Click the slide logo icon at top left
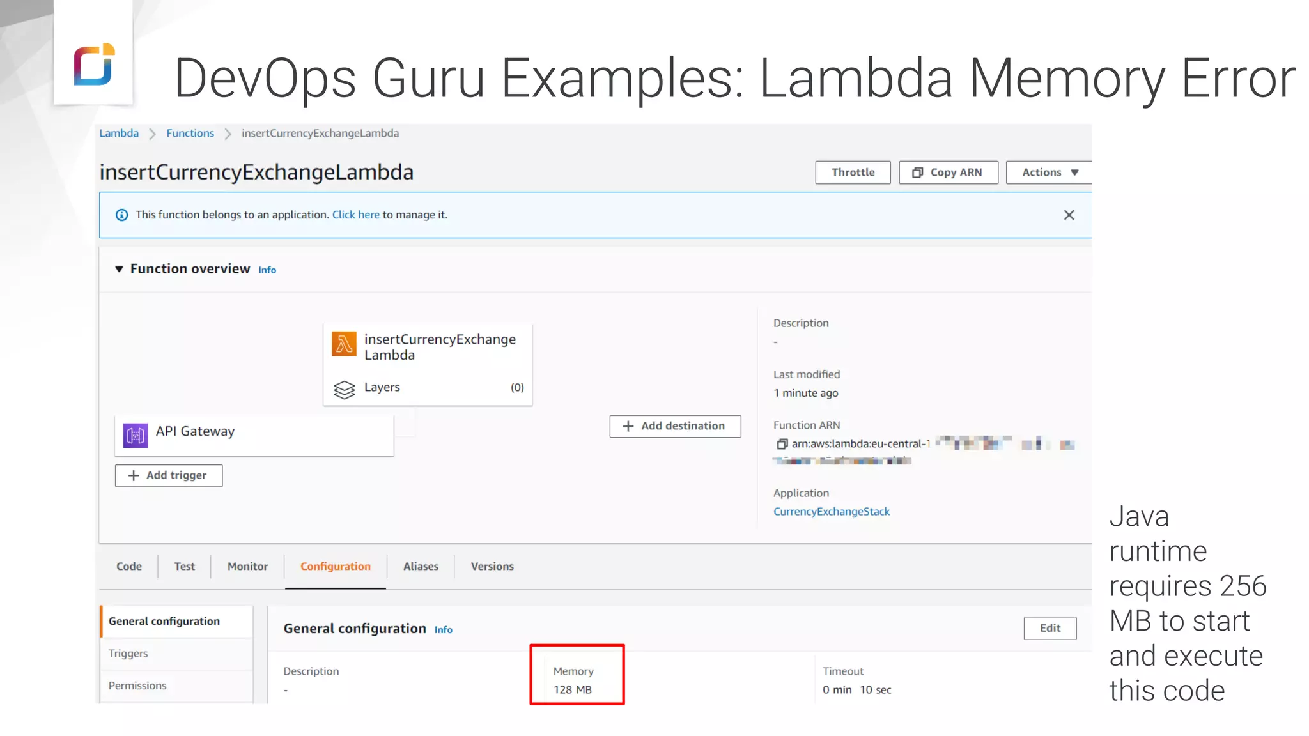This screenshot has height=736, width=1309. (x=94, y=65)
